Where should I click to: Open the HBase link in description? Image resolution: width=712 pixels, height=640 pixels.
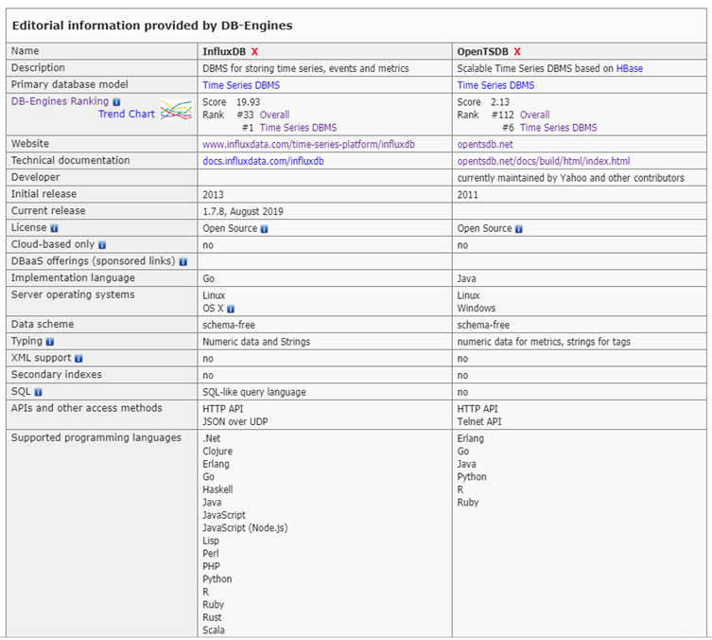[x=630, y=68]
